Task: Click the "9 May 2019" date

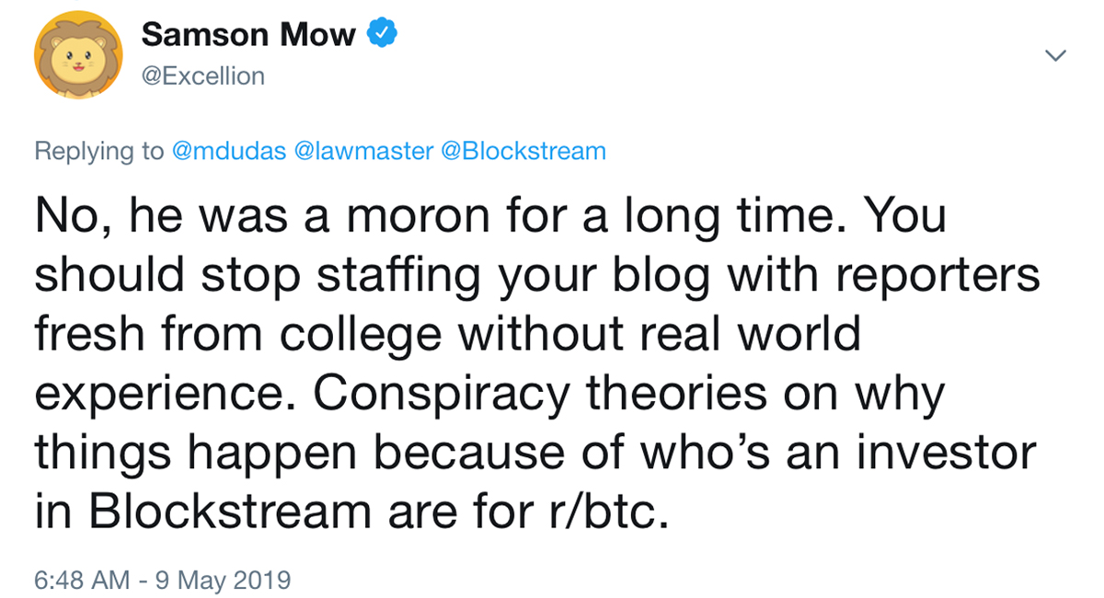Action: point(224,581)
